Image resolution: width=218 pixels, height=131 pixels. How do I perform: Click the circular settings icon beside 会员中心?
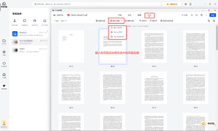(x=186, y=4)
